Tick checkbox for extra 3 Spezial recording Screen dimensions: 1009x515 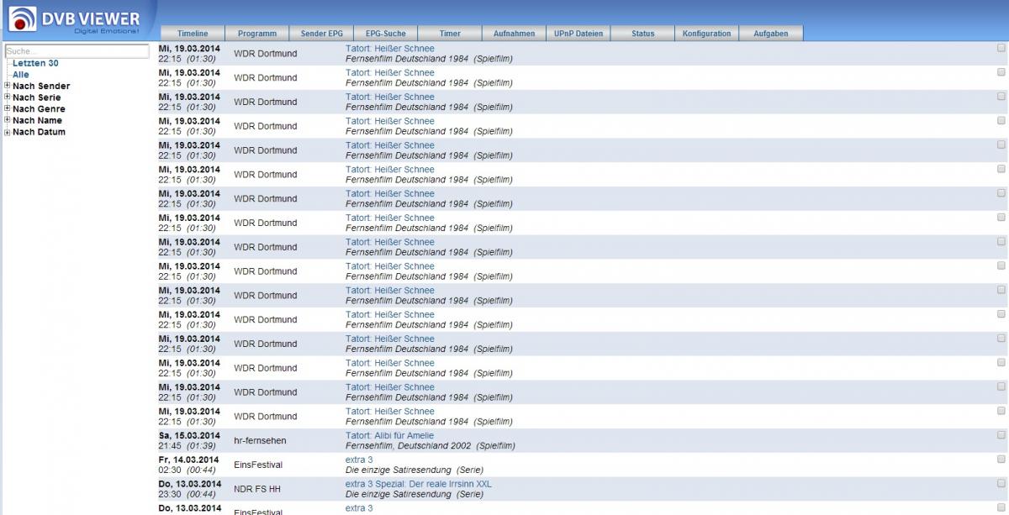1001,484
